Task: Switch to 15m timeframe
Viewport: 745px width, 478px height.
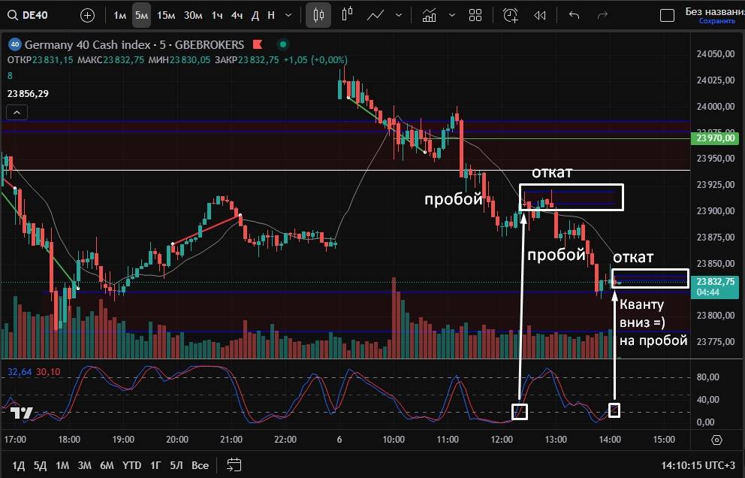Action: pos(166,15)
